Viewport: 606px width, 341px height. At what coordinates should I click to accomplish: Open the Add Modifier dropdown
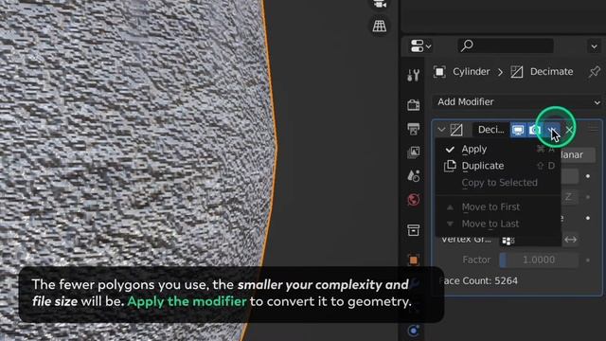coord(518,102)
